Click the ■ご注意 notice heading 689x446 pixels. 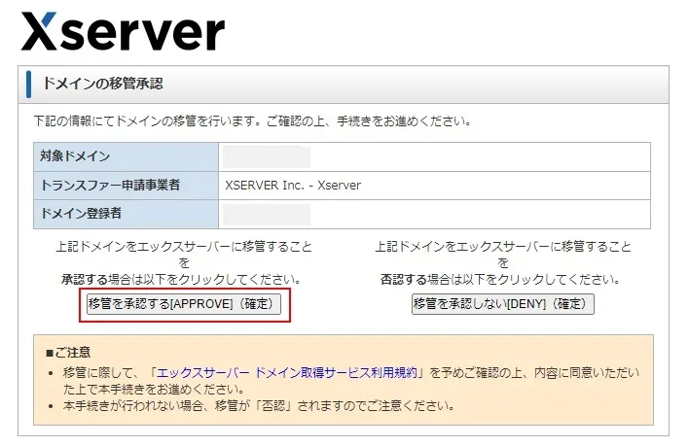pyautogui.click(x=68, y=352)
